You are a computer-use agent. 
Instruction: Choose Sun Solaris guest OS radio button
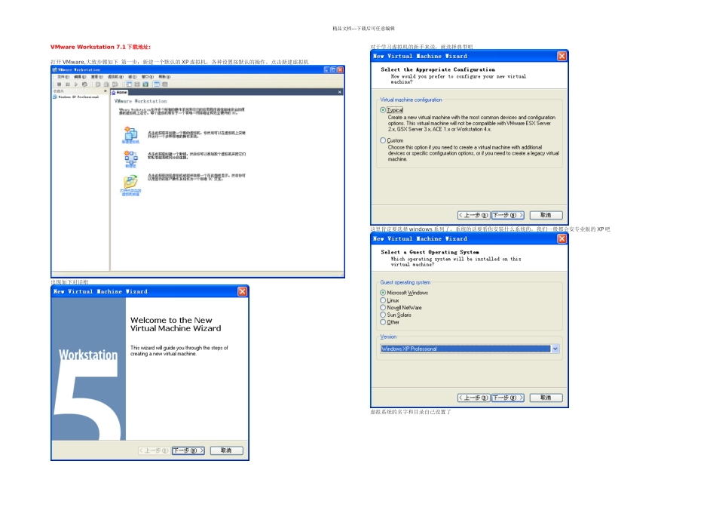pos(383,315)
